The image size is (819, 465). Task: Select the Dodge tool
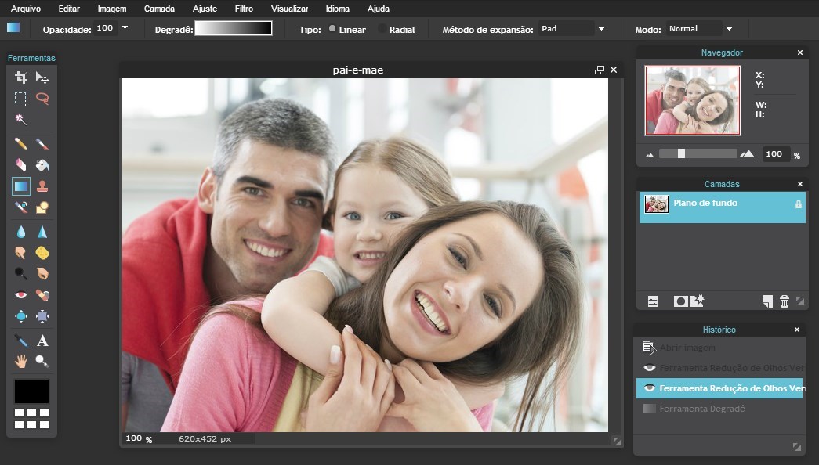pos(21,273)
